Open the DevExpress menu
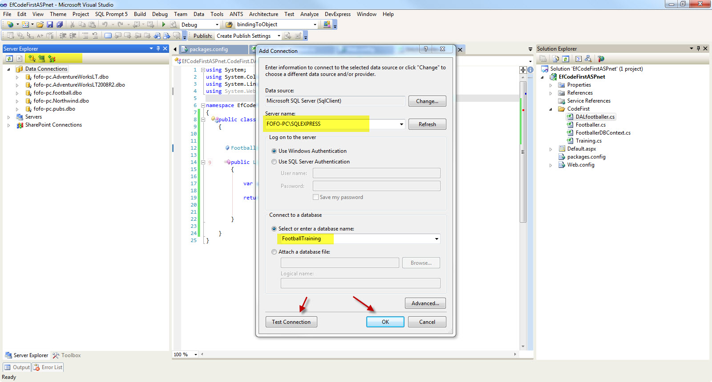This screenshot has width=712, height=382. (x=337, y=14)
